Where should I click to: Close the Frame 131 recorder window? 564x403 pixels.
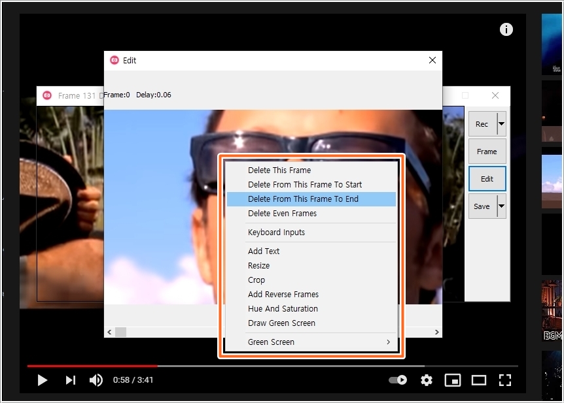(495, 95)
